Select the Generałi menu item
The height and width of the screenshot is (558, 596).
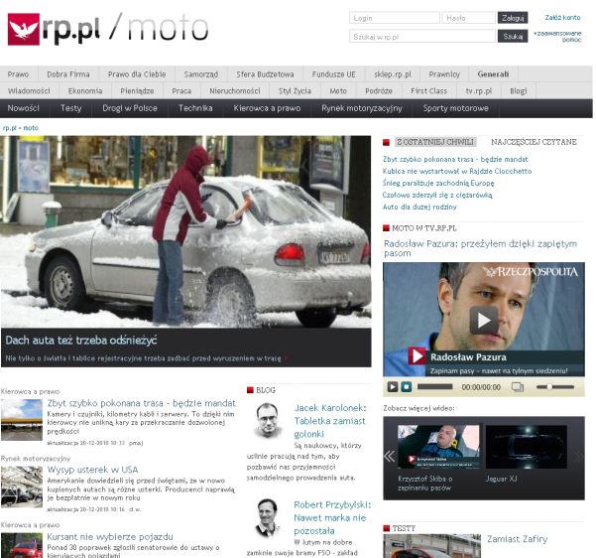pos(493,74)
